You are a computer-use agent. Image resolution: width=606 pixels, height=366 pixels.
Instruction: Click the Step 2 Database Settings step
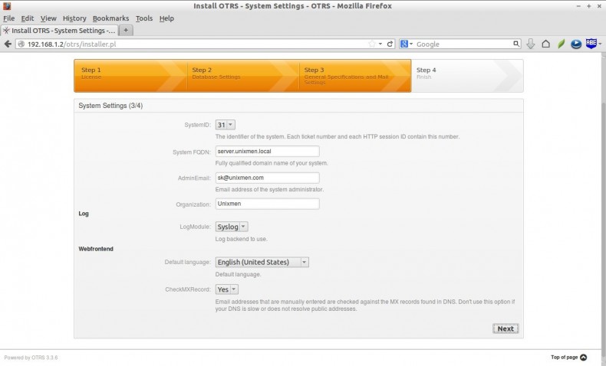(242, 76)
